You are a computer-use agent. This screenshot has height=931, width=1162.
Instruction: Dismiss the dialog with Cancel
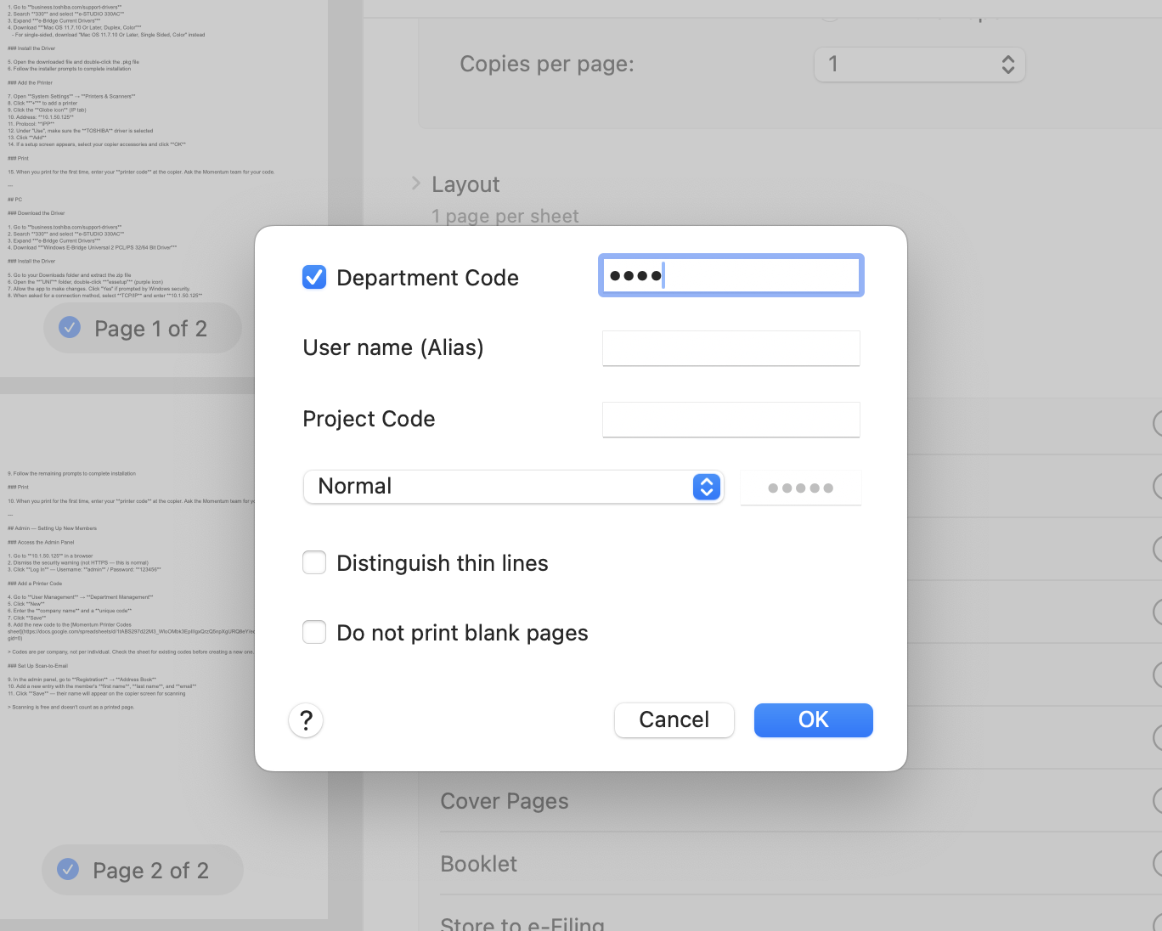coord(674,719)
